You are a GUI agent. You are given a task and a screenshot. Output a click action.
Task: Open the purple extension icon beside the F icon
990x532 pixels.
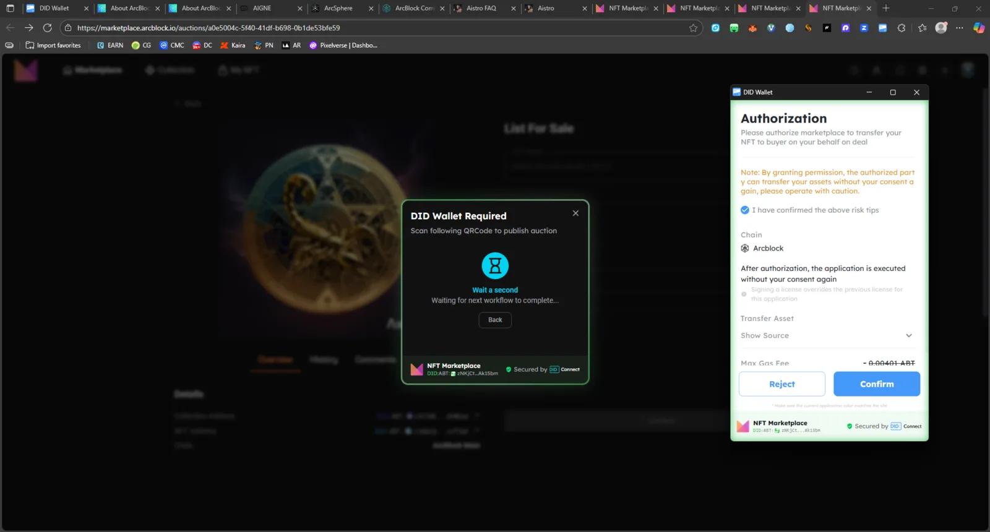[845, 28]
